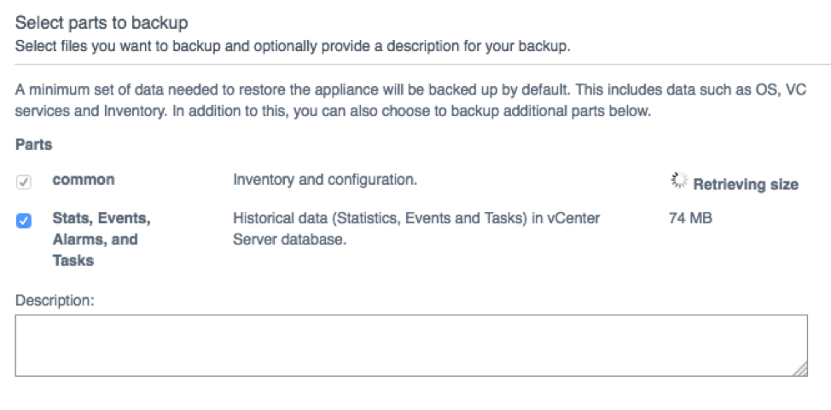This screenshot has height=410, width=831.
Task: Click the Stats, Events, Alarms, and Tasks label
Action: coord(102,240)
